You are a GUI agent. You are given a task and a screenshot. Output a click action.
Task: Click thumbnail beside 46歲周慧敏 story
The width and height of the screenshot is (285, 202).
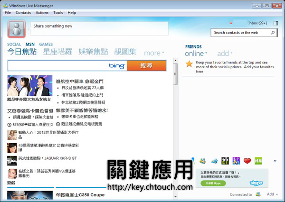12,148
